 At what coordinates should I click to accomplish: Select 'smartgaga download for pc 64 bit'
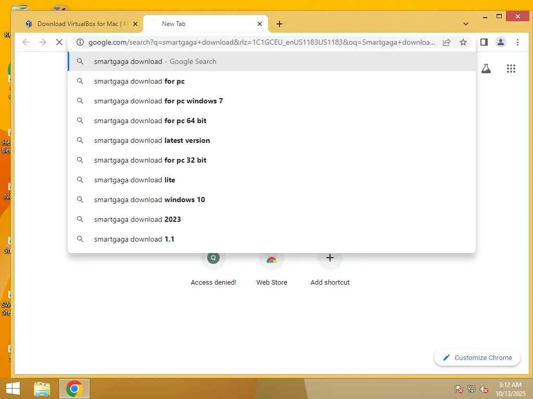pyautogui.click(x=272, y=121)
